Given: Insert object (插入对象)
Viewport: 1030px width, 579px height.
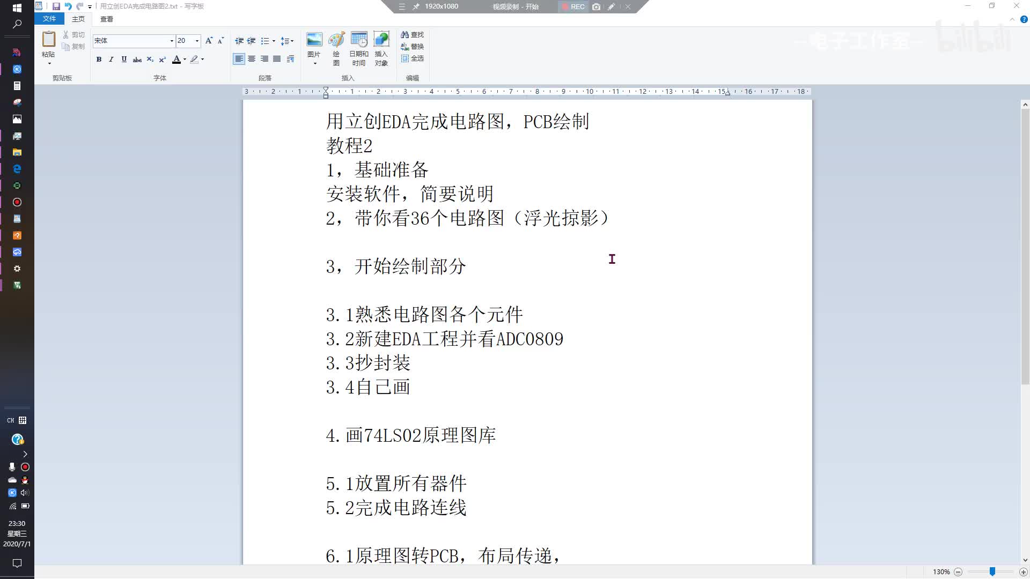Looking at the screenshot, I should coord(381,48).
